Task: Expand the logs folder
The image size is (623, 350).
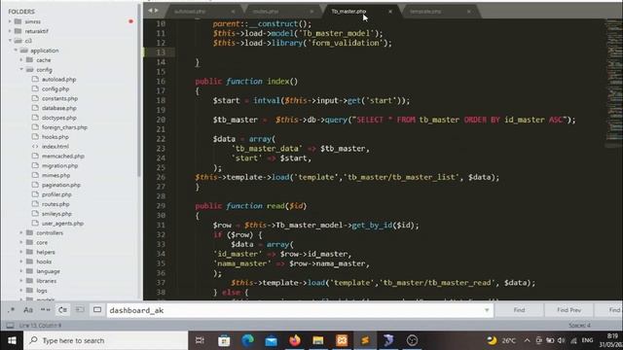Action: pyautogui.click(x=21, y=291)
